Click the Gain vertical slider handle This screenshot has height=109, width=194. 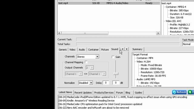click(116, 74)
